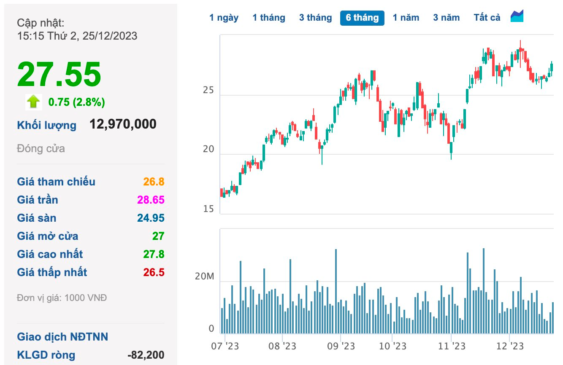Select the 1 tháng time range
This screenshot has height=365, width=563.
coord(269,18)
